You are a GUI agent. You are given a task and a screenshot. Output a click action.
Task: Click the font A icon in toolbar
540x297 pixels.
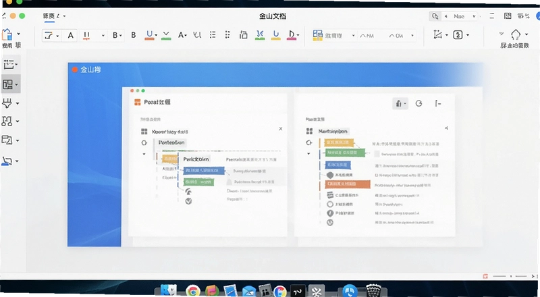(x=71, y=35)
